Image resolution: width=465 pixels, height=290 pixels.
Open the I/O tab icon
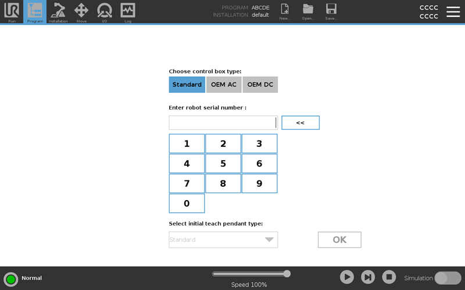pyautogui.click(x=105, y=12)
